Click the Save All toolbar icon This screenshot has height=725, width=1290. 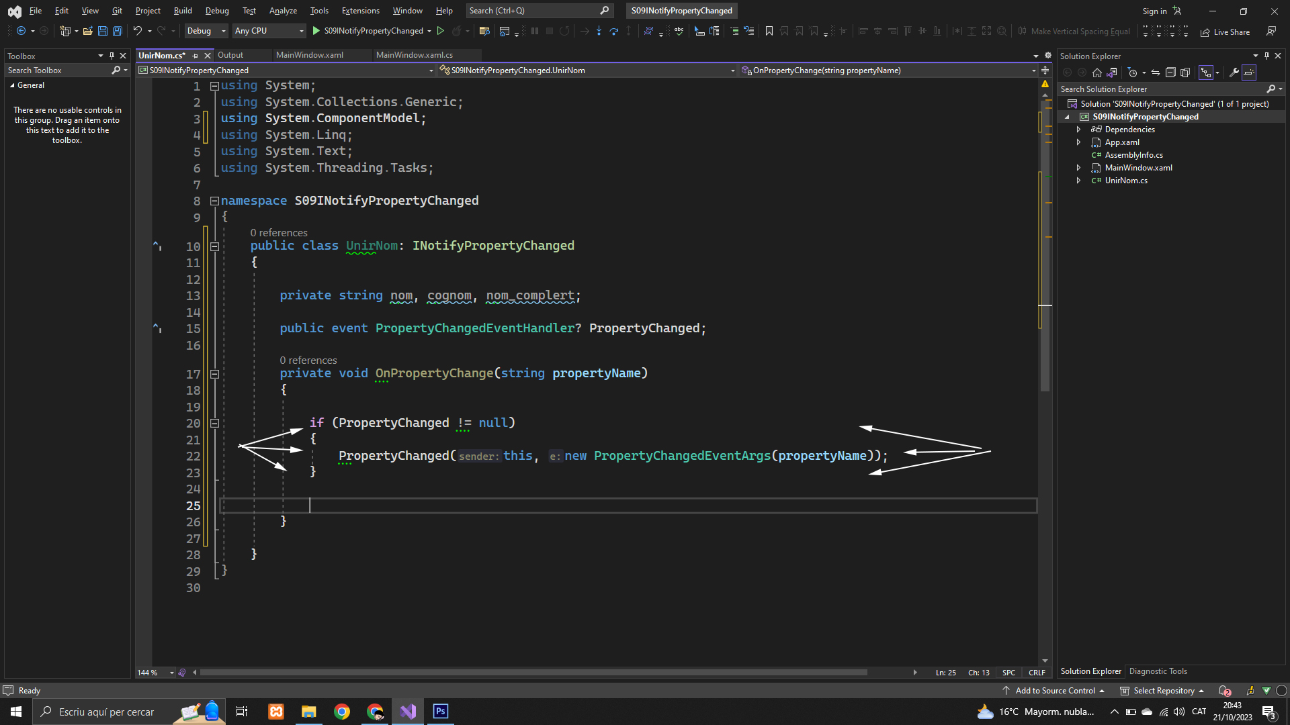pyautogui.click(x=118, y=31)
